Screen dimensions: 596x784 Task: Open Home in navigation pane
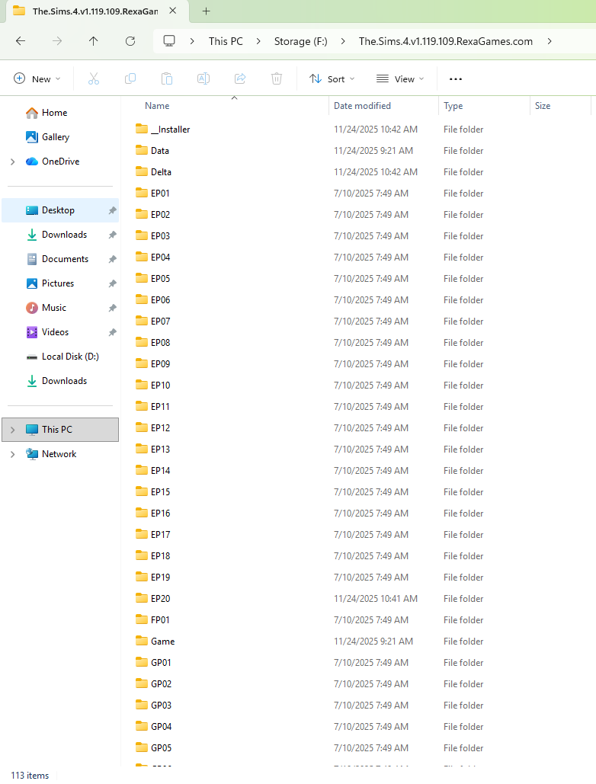(x=55, y=113)
